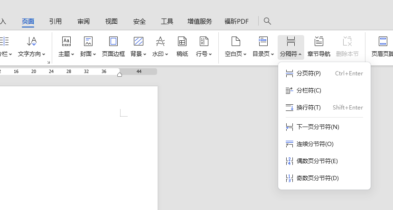Collapse the 分隔符 dropdown arrow
393x210 pixels.
click(x=300, y=54)
